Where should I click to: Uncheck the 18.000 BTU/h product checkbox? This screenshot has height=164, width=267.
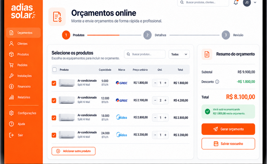[54, 118]
